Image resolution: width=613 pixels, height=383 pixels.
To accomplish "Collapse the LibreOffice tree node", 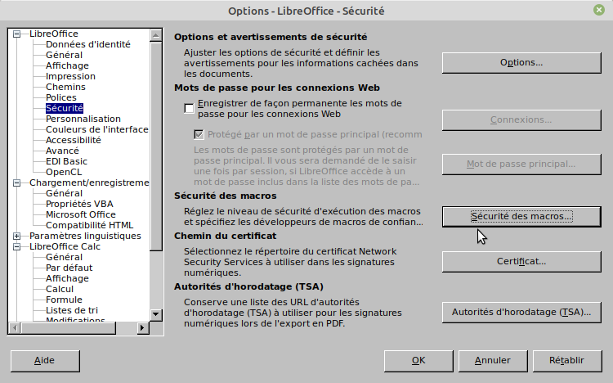I will click(x=16, y=34).
